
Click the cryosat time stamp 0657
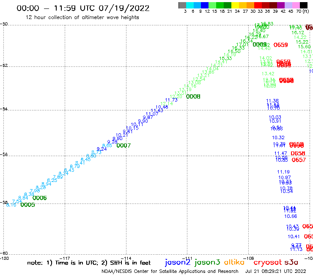pyautogui.click(x=299, y=160)
